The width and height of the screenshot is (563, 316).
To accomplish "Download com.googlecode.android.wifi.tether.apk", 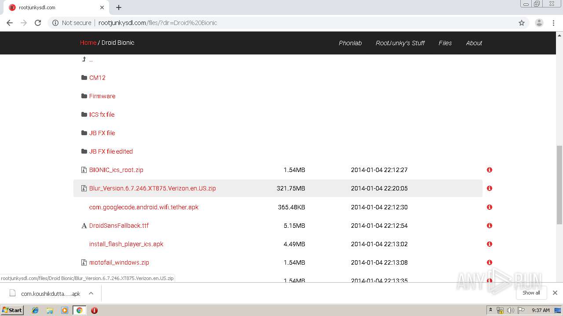I will tap(144, 207).
